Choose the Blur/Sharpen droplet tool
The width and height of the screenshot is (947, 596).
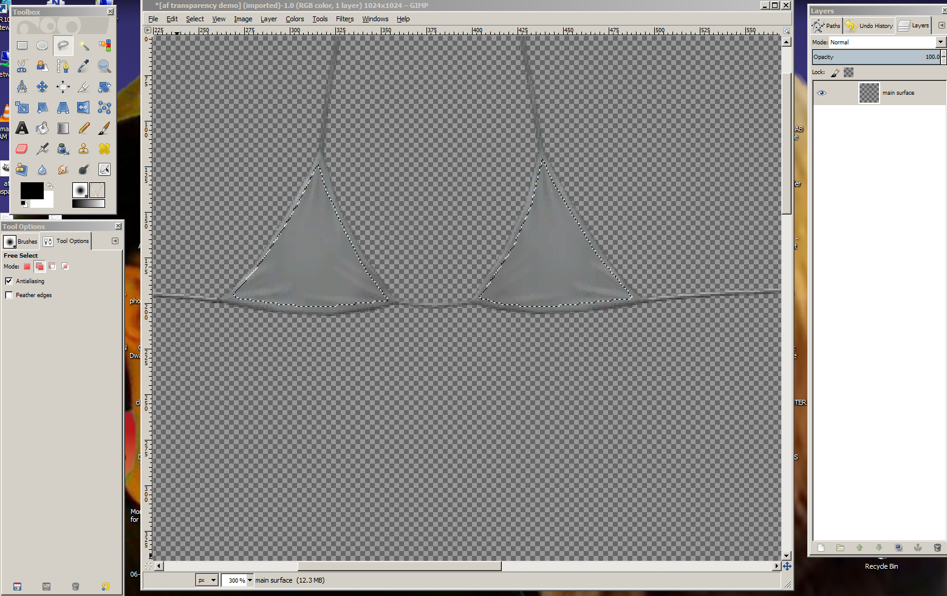(42, 170)
